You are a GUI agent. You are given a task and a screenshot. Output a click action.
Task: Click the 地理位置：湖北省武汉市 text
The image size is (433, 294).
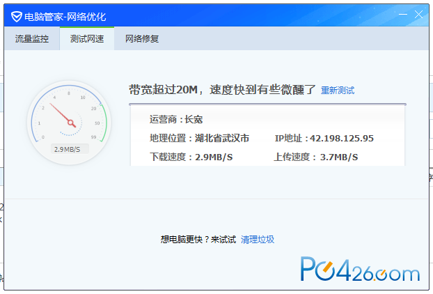(x=199, y=138)
